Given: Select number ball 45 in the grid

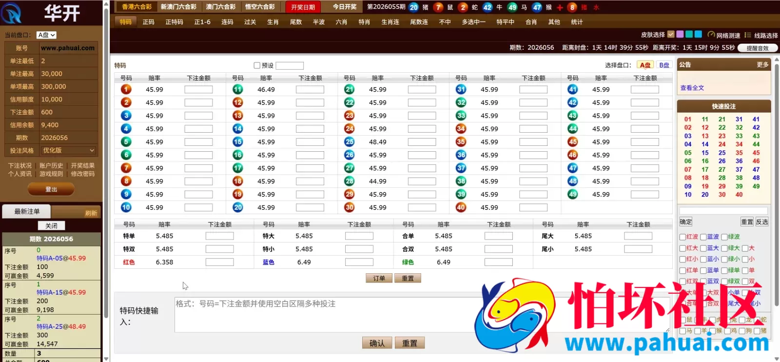Looking at the screenshot, I should pos(572,142).
